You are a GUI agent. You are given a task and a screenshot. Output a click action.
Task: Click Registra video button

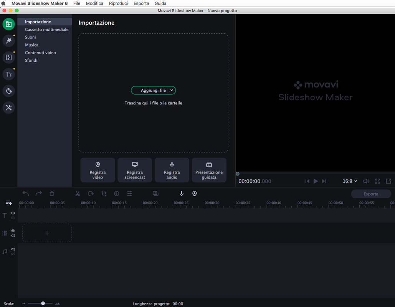(98, 170)
